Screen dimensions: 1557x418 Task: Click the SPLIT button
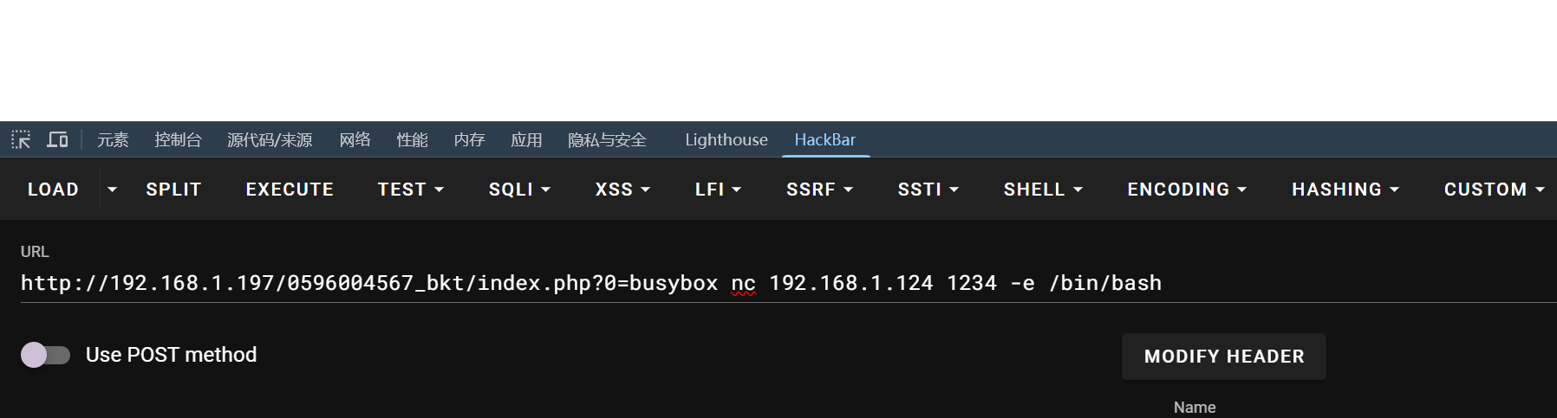pos(173,190)
